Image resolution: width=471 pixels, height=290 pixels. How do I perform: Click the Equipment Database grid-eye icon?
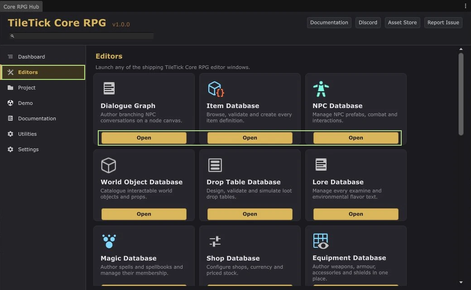coord(321,241)
